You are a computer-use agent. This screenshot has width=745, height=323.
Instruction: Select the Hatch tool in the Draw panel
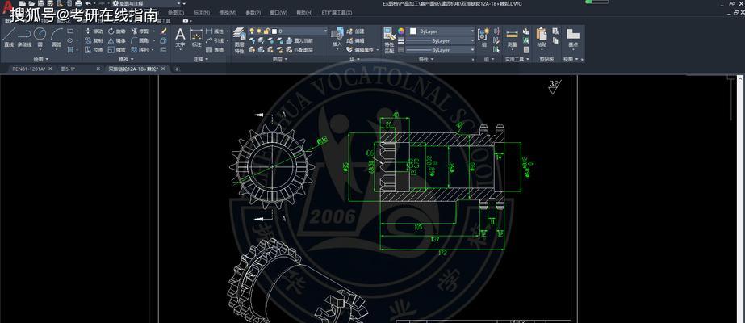click(x=70, y=49)
